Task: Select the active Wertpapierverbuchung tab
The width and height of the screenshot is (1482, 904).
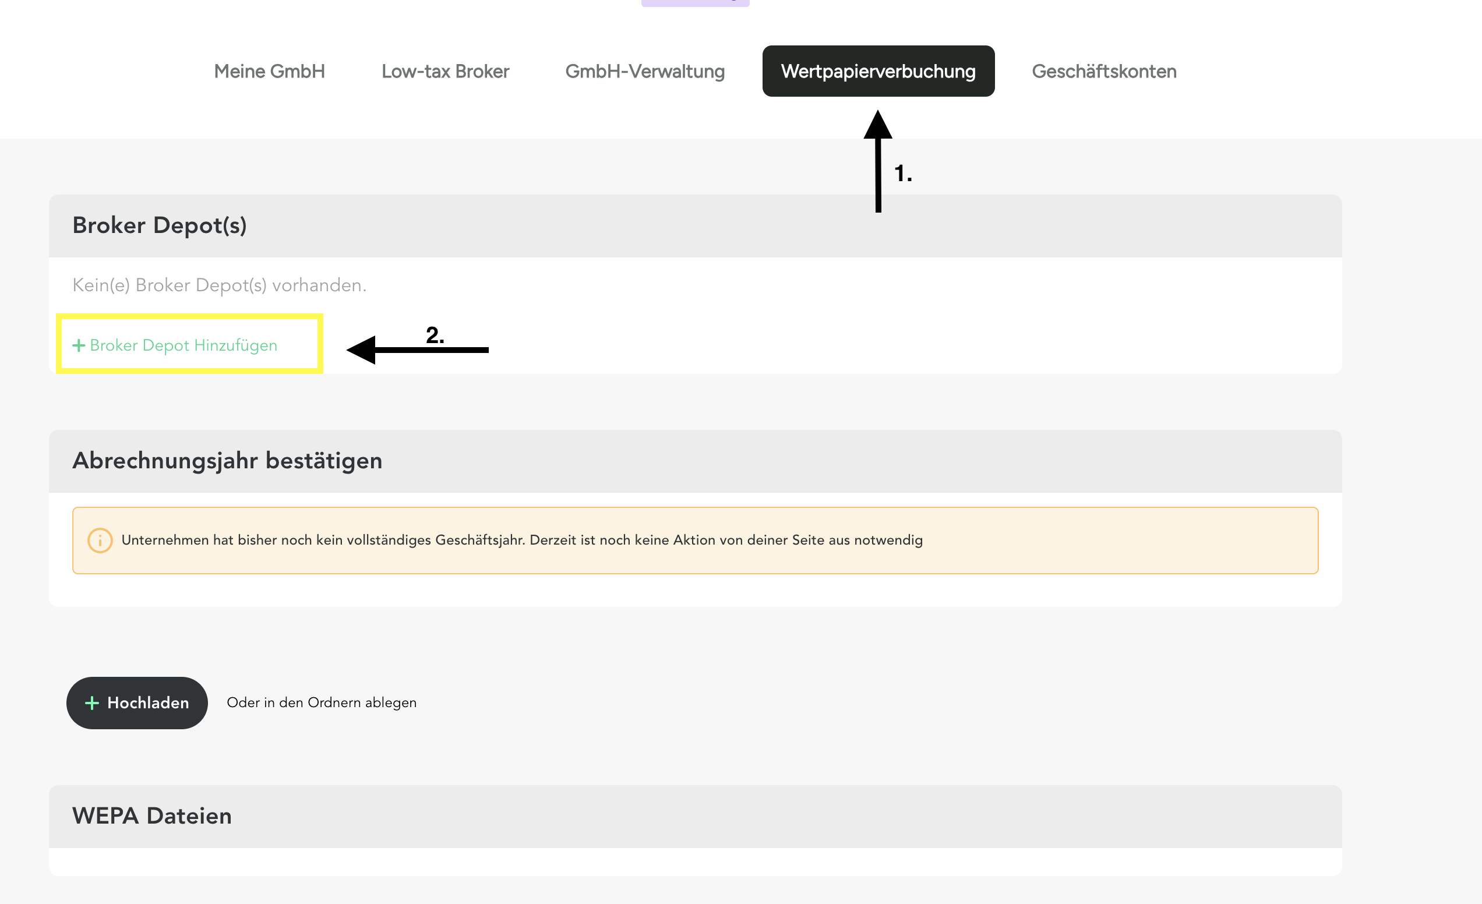Action: click(878, 72)
